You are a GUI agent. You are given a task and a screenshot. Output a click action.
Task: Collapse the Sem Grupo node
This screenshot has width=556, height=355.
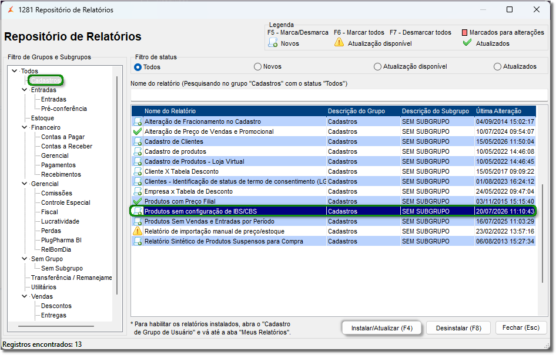pos(25,259)
